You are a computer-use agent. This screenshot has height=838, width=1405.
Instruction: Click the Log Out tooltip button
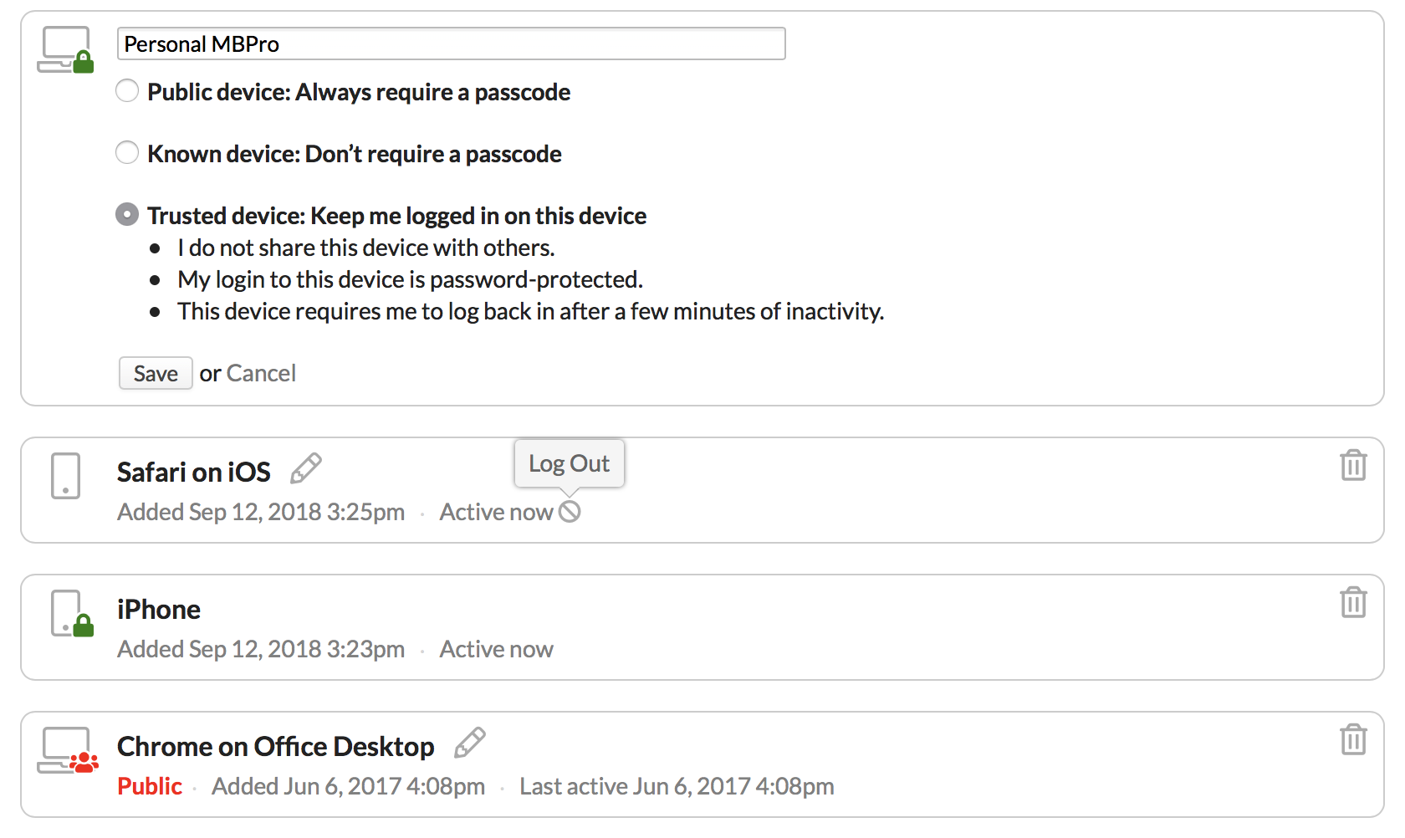570,463
